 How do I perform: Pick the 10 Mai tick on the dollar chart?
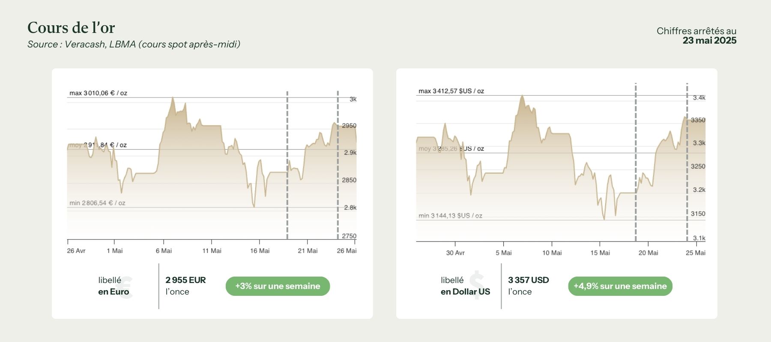[552, 253]
